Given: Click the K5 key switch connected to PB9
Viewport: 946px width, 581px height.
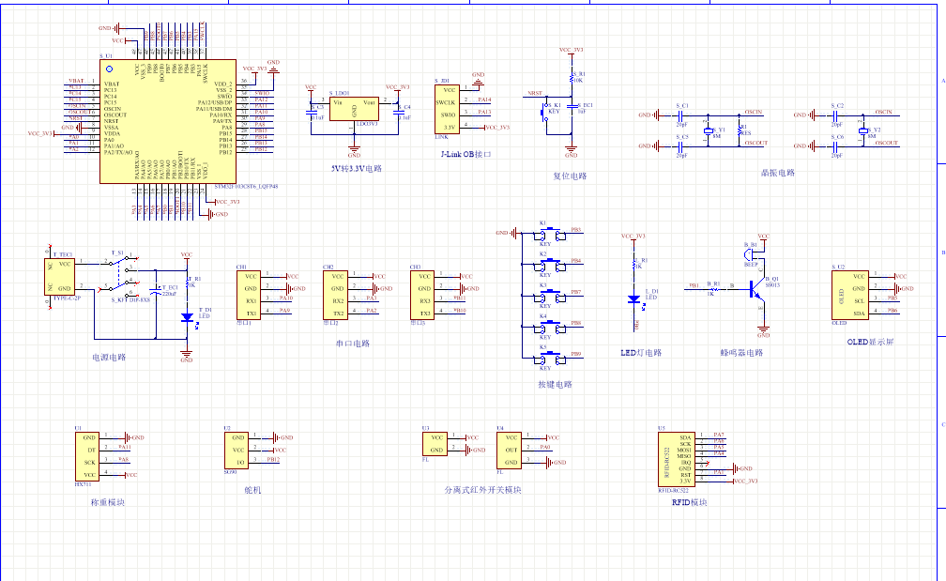Looking at the screenshot, I should (550, 359).
